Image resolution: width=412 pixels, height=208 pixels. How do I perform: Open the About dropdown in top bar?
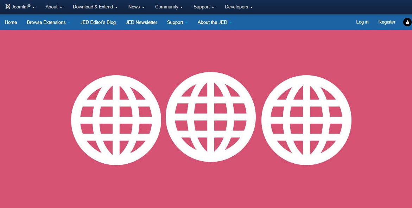[x=54, y=7]
